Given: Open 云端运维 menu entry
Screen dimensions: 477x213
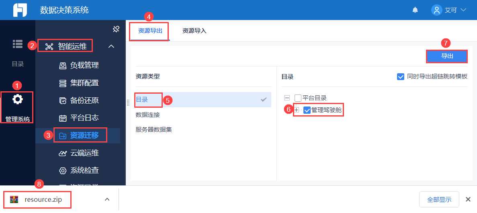Looking at the screenshot, I should [84, 153].
